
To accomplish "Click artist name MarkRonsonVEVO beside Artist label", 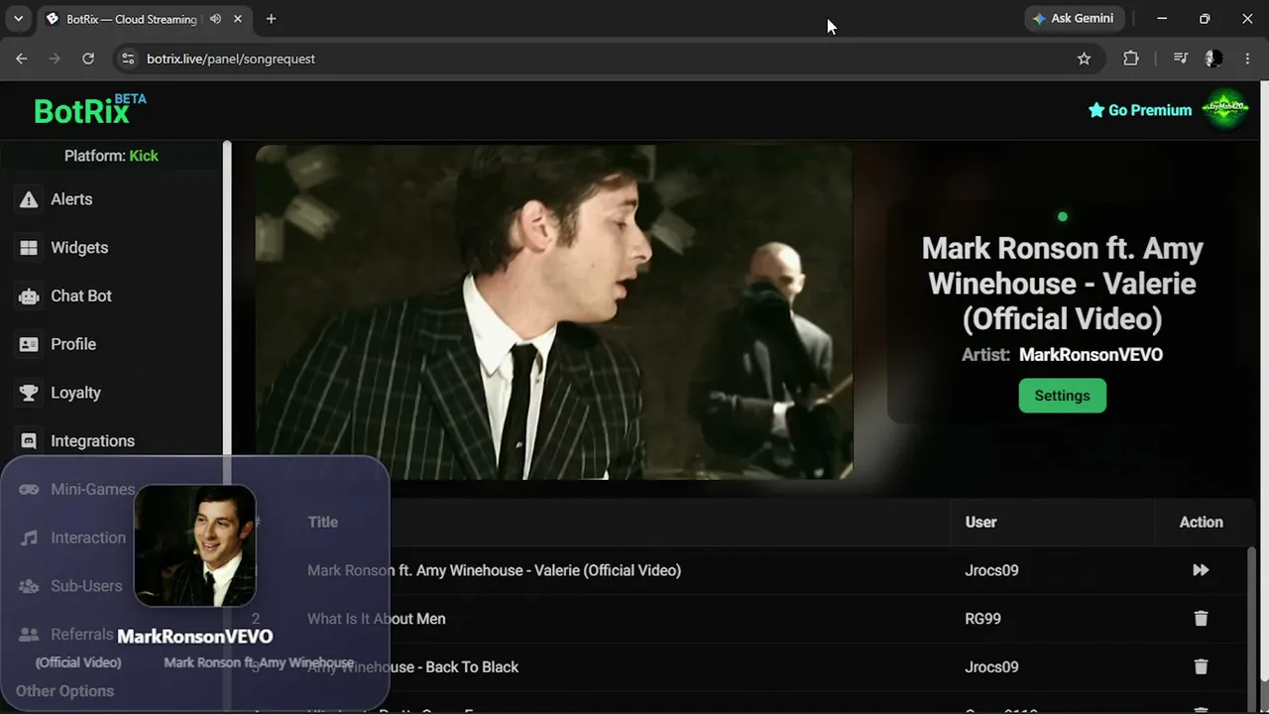I will pos(1091,355).
